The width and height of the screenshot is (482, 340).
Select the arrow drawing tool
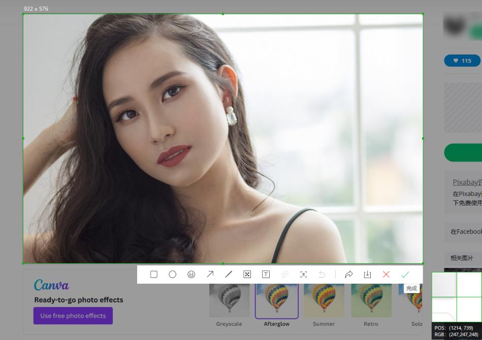210,274
